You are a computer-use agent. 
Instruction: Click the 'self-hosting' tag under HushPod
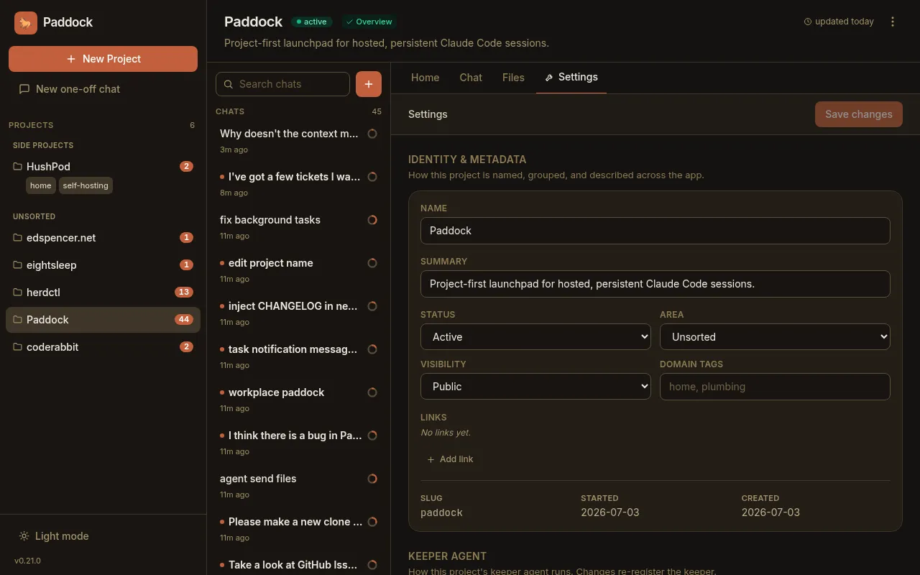click(86, 185)
